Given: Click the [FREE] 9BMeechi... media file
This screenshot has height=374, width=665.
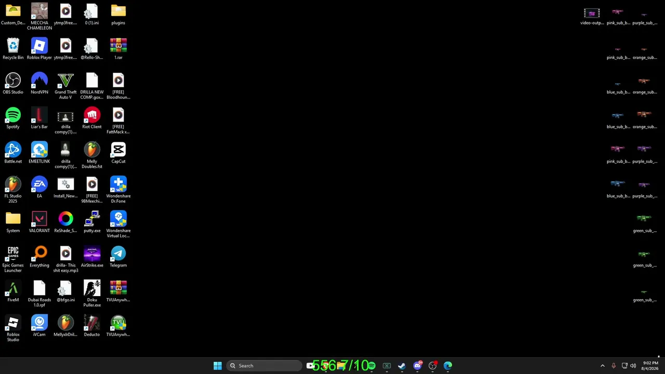Looking at the screenshot, I should [x=92, y=190].
